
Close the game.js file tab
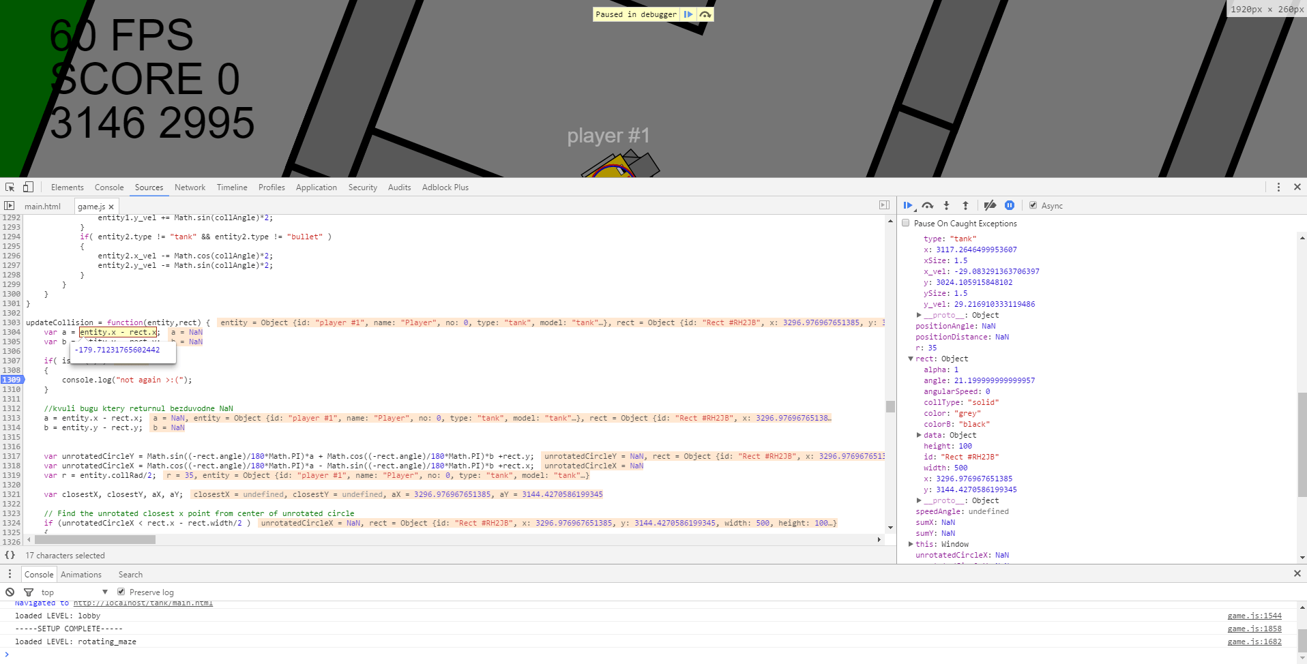pos(111,206)
